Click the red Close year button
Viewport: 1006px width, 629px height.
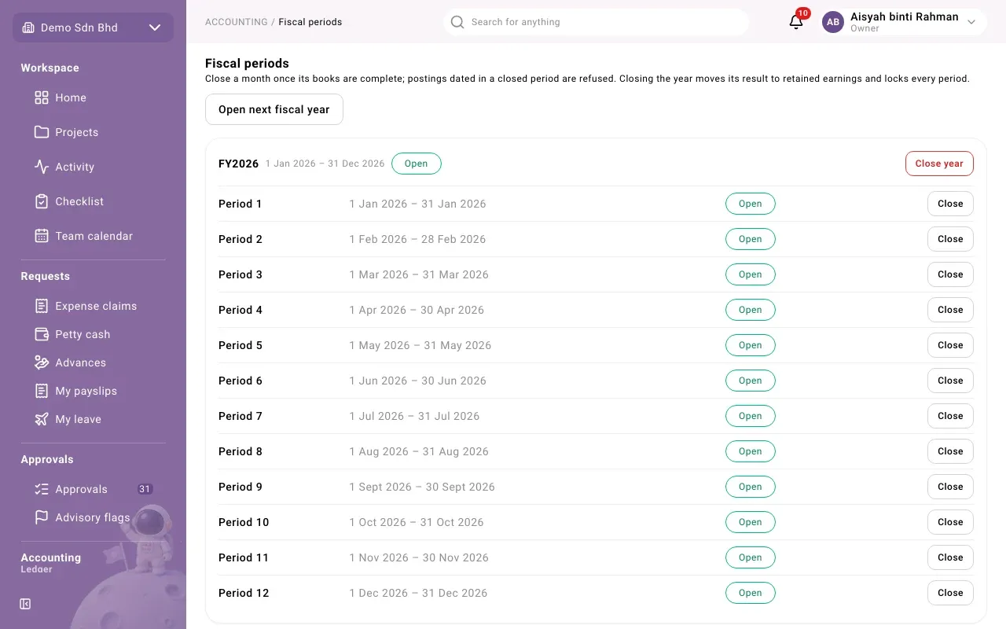[939, 164]
